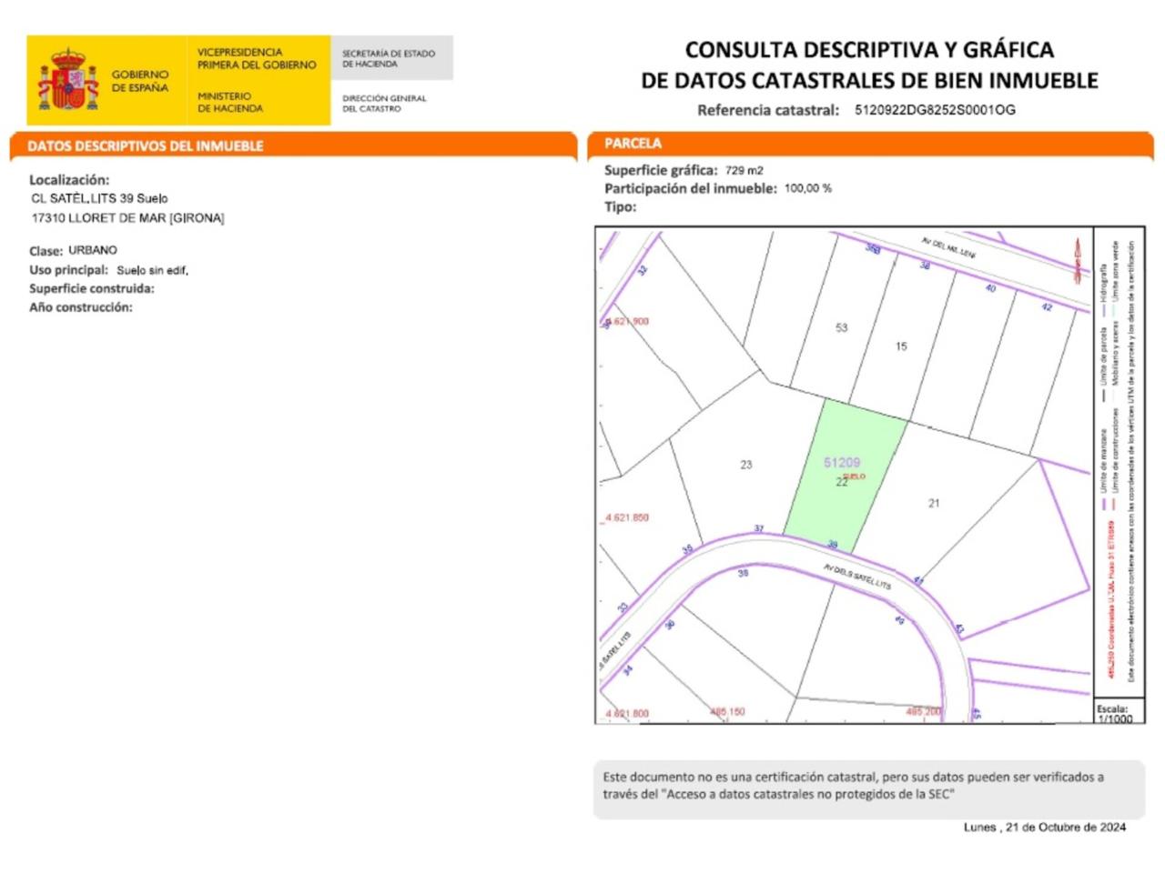This screenshot has height=873, width=1165.
Task: Click the cadastral reference 5120922DG8252S0001OG
Action: coord(935,110)
